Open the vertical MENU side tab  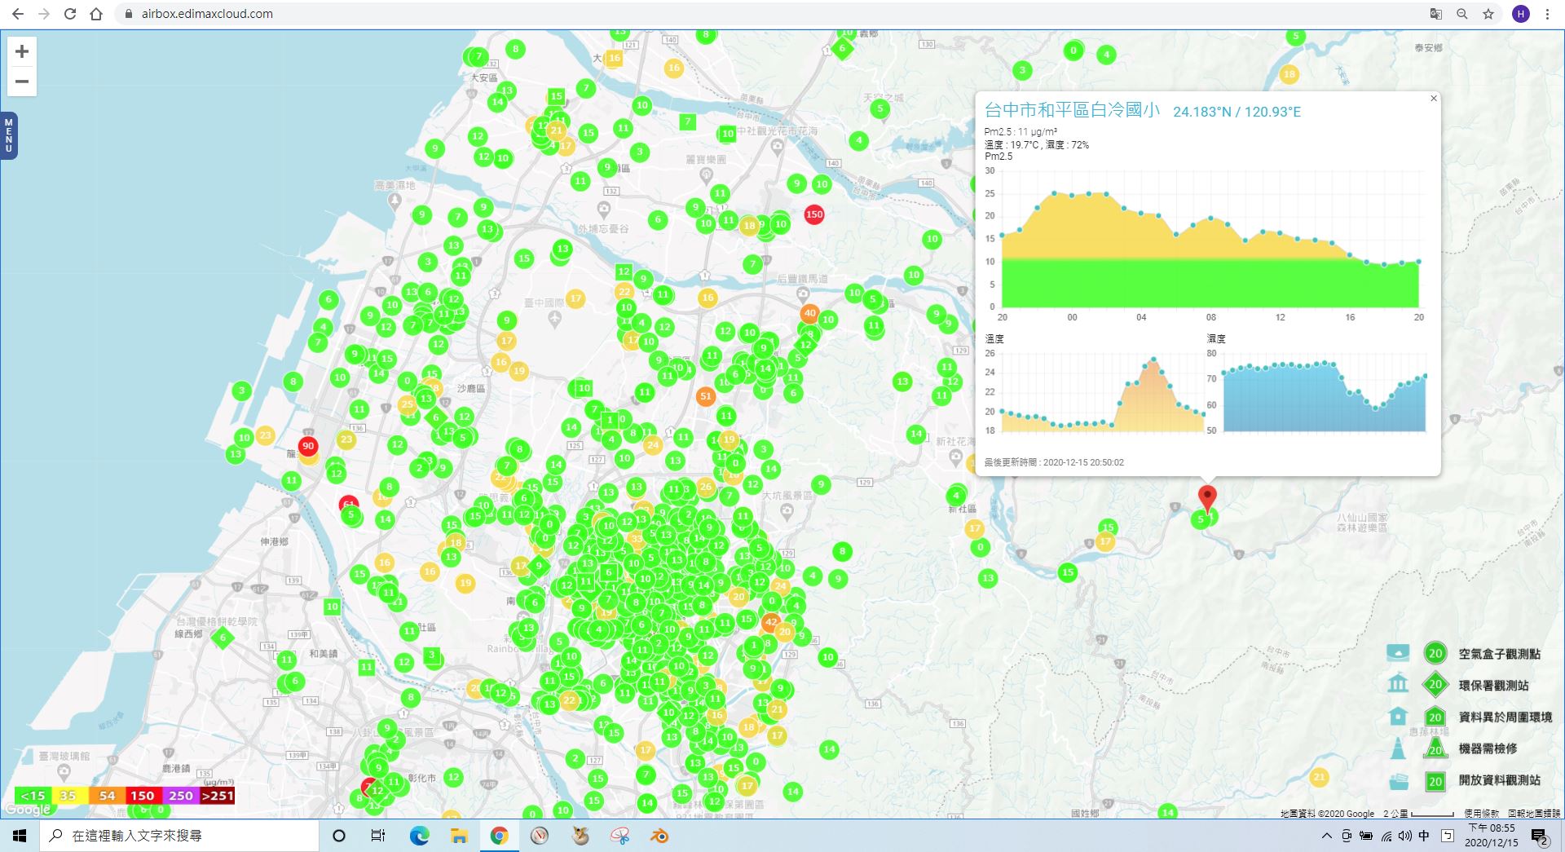(9, 135)
